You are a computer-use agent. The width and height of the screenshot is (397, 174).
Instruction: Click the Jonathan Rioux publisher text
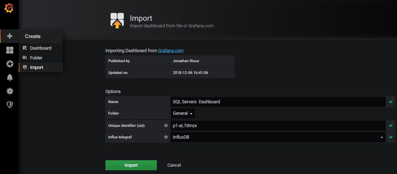point(186,61)
